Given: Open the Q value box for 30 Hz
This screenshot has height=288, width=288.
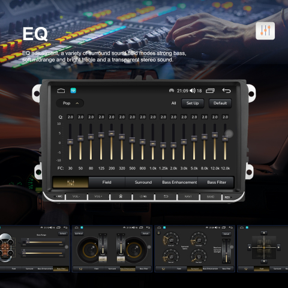Looking at the screenshot, I should pyautogui.click(x=70, y=117).
